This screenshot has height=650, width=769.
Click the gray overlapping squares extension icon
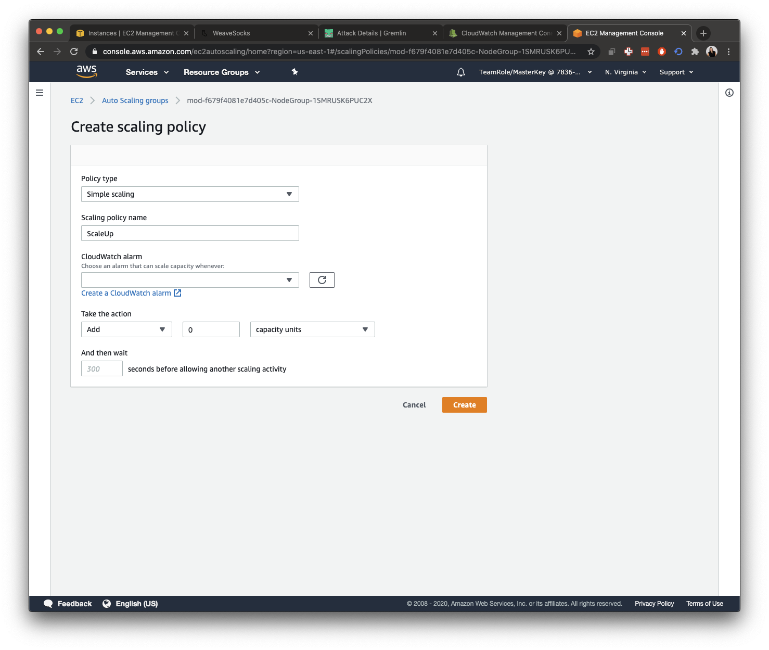point(612,52)
